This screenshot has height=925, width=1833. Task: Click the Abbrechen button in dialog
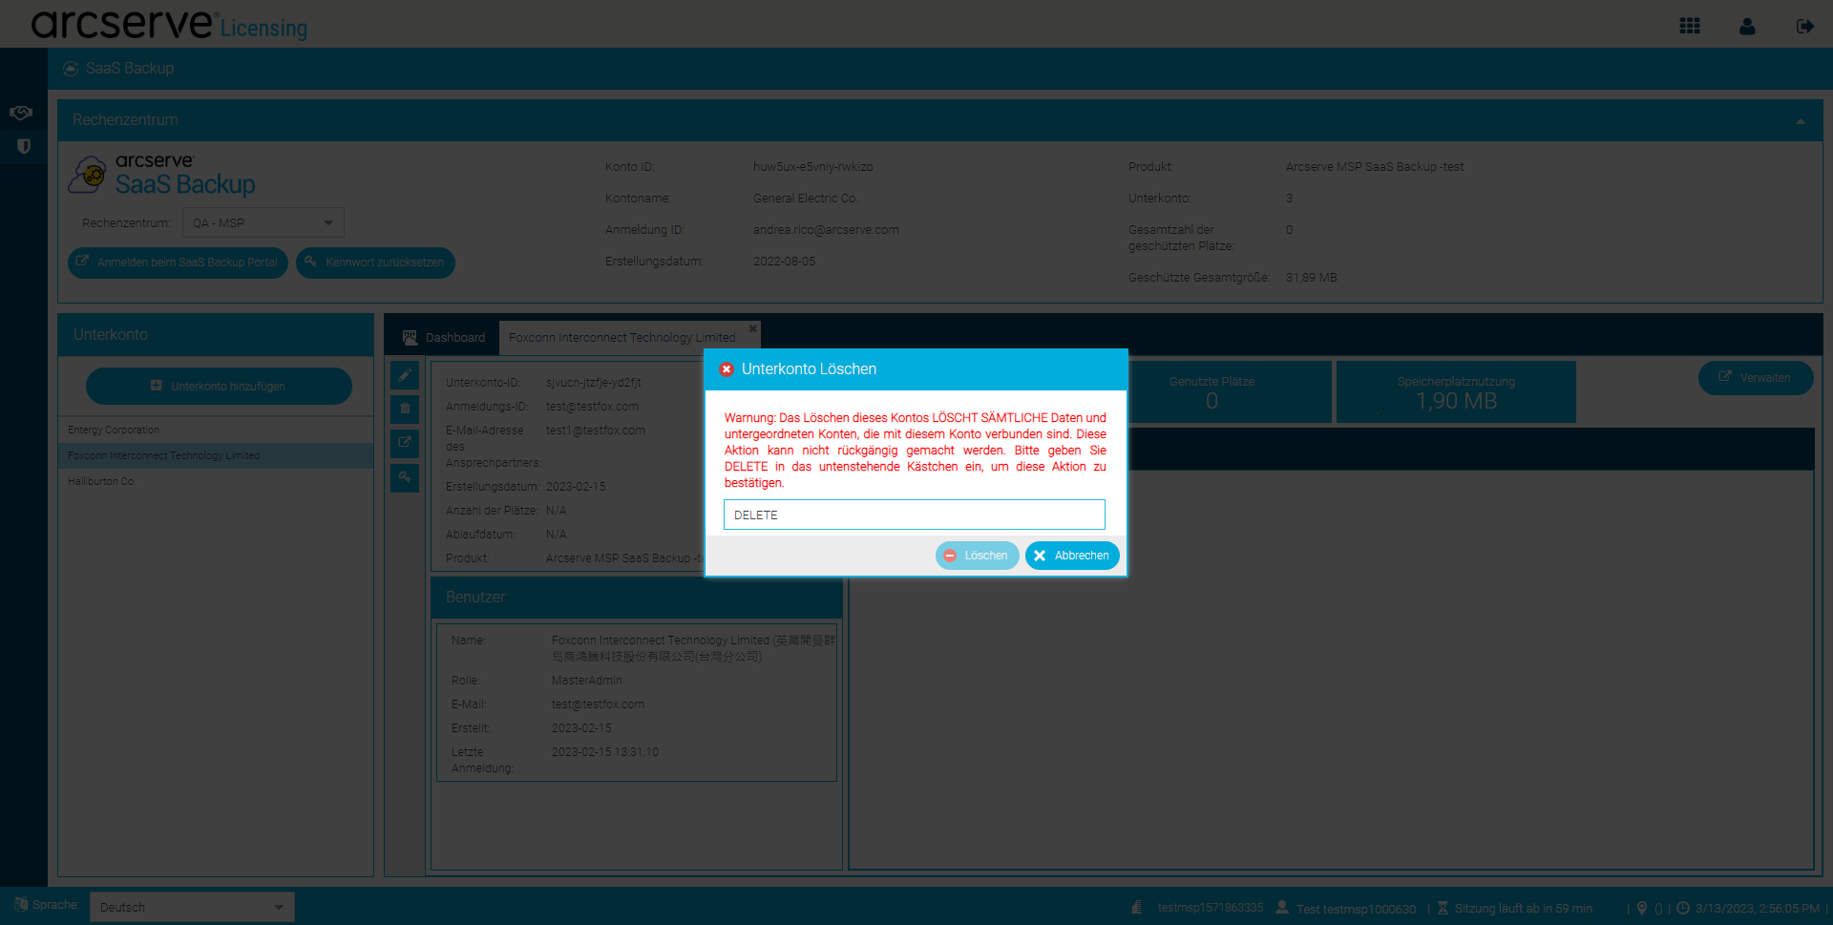point(1072,556)
